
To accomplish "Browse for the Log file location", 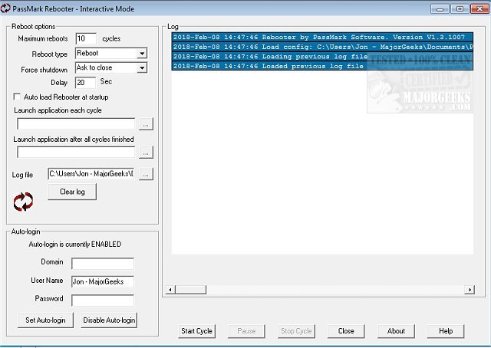I will 146,174.
